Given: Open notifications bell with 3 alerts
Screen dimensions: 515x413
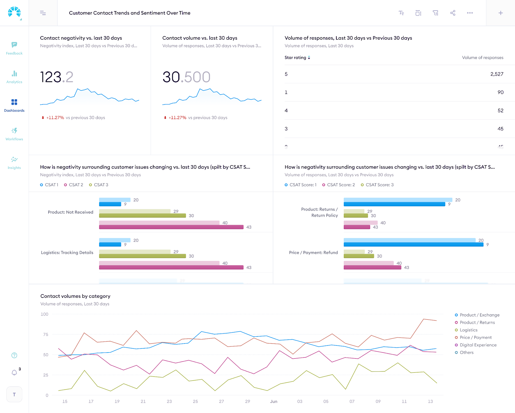Looking at the screenshot, I should tap(14, 372).
